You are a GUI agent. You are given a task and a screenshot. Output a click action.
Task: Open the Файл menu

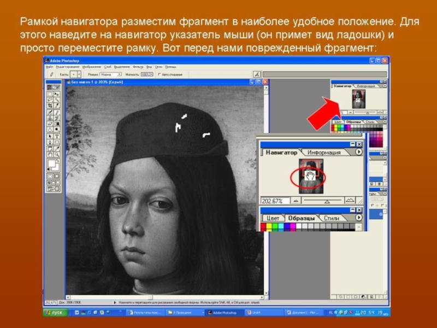49,67
